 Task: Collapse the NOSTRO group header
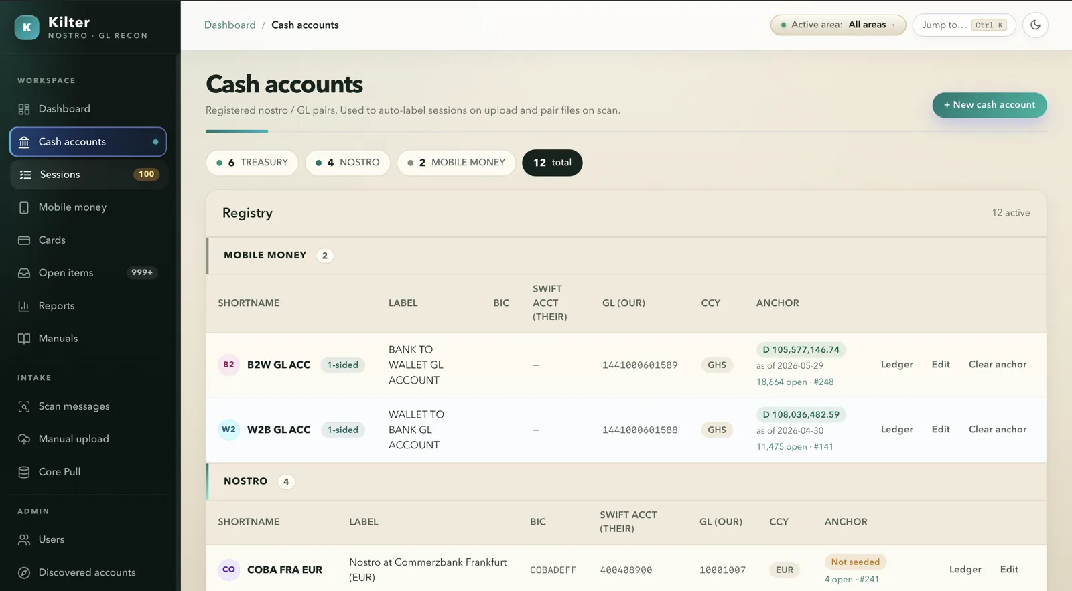(626, 481)
